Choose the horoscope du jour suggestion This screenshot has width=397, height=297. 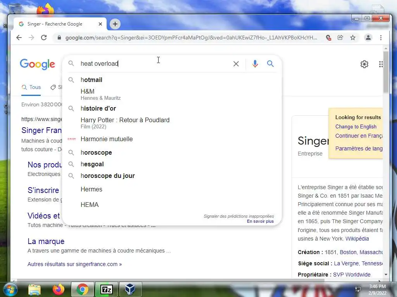[172, 176]
